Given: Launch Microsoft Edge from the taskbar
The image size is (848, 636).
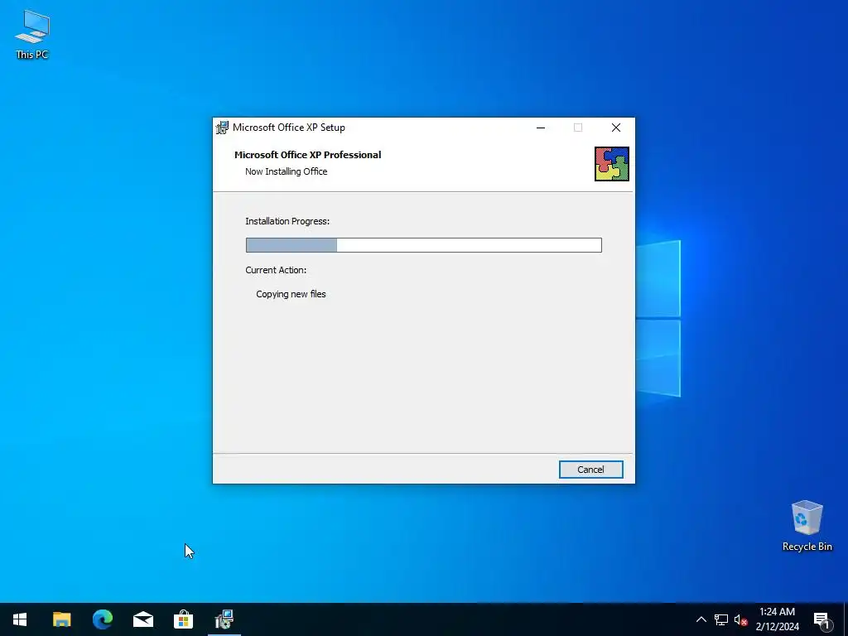Looking at the screenshot, I should [x=102, y=619].
